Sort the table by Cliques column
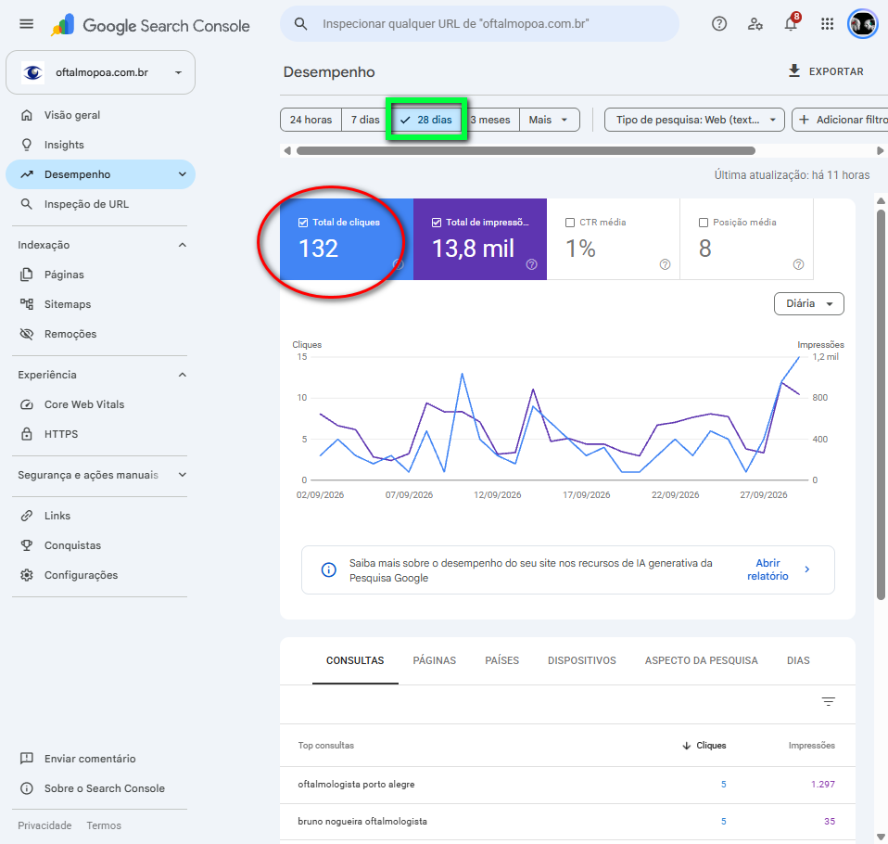The image size is (888, 844). [x=704, y=746]
